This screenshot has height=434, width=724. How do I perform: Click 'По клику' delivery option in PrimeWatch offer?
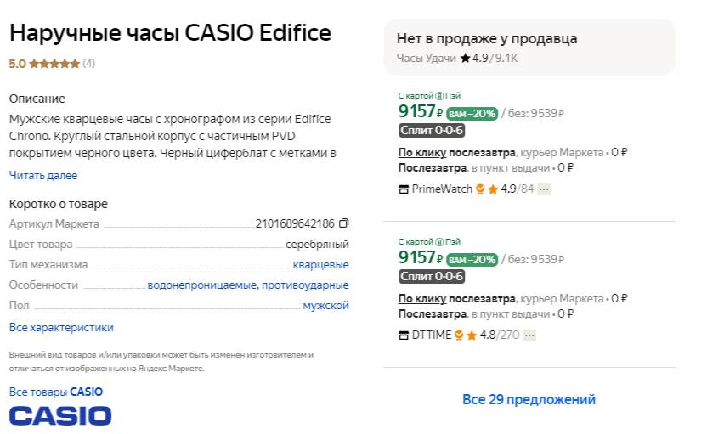tap(422, 153)
